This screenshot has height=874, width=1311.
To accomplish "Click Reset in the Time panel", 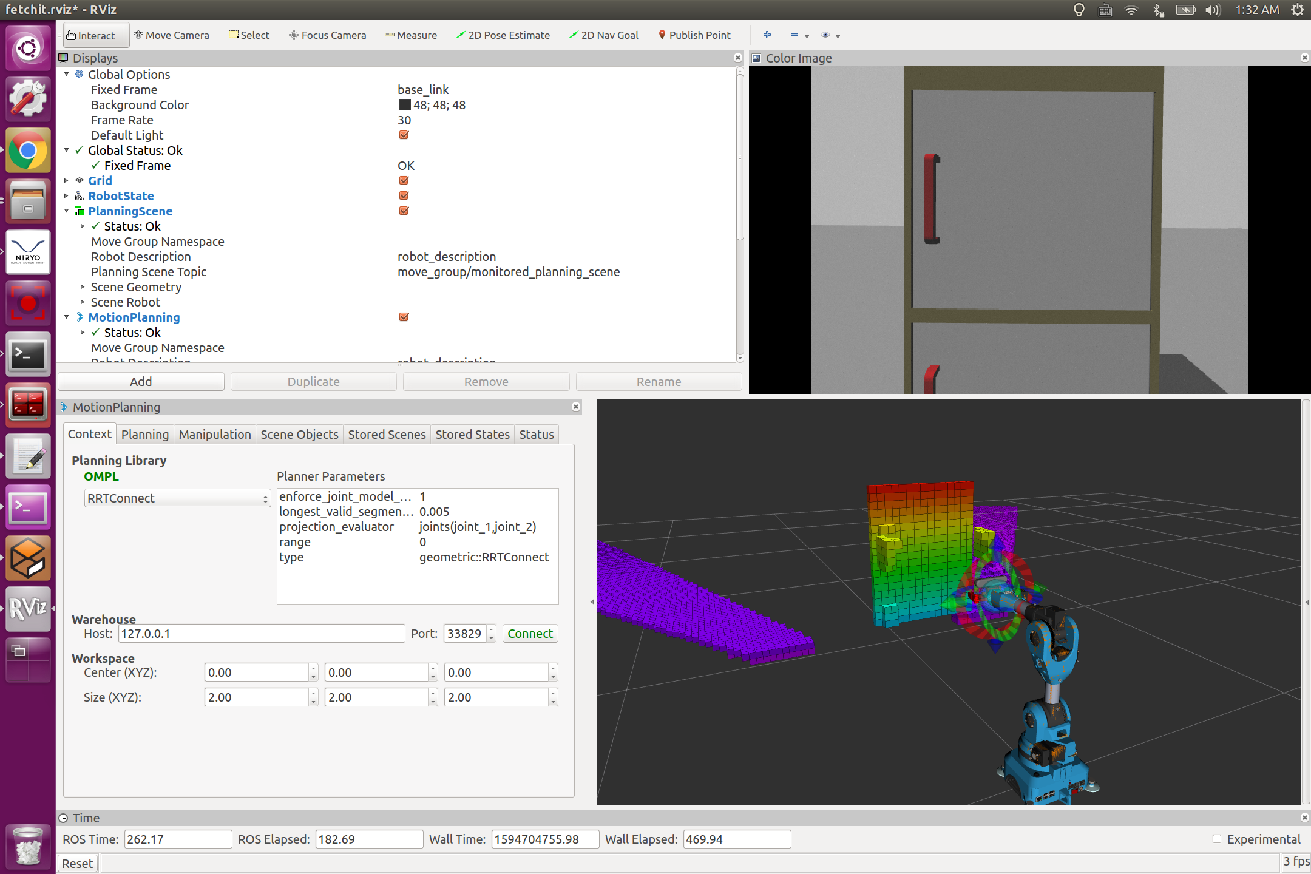I will click(x=77, y=862).
